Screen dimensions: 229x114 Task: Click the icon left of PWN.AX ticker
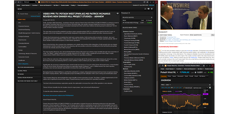[180, 72]
